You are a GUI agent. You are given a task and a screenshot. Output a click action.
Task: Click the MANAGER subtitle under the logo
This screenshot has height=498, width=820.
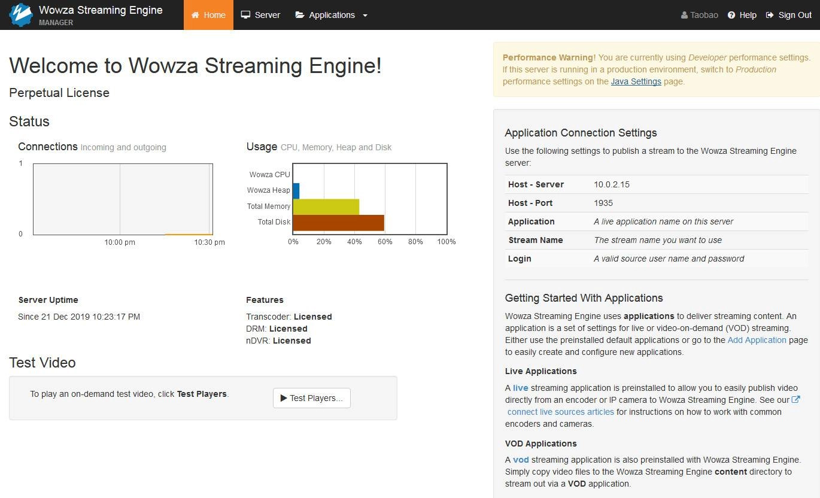(x=56, y=23)
